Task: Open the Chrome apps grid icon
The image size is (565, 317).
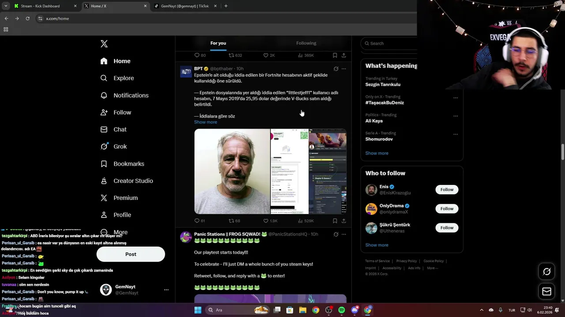Action: pos(6,29)
